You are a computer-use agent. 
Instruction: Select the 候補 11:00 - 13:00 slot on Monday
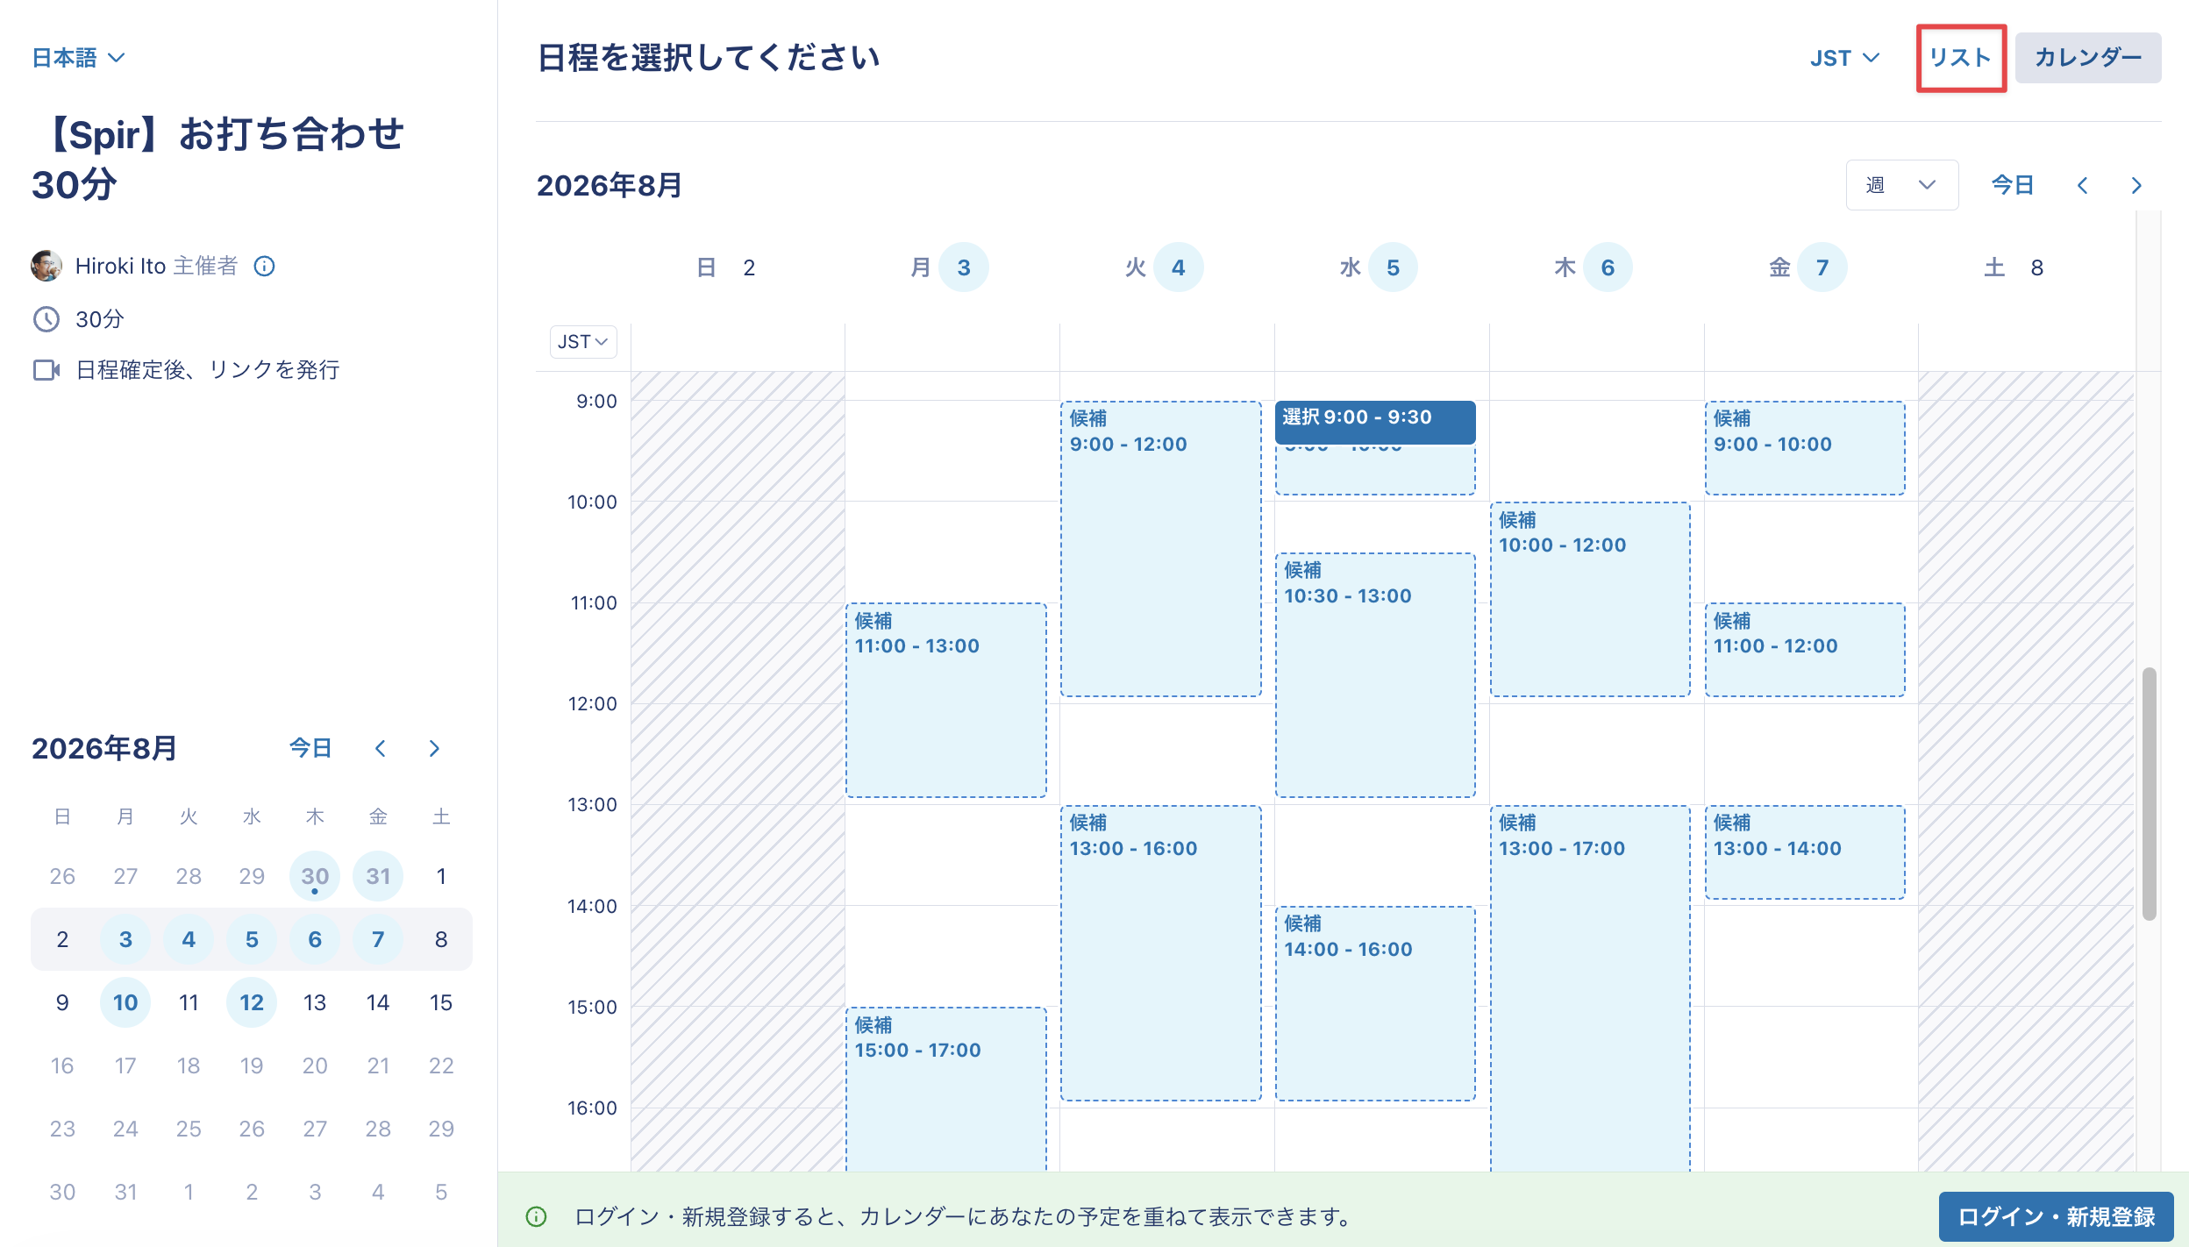point(945,700)
